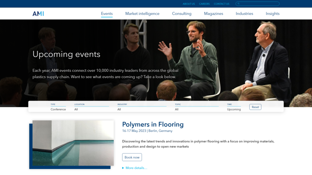Click the AMI logo

[38, 13]
